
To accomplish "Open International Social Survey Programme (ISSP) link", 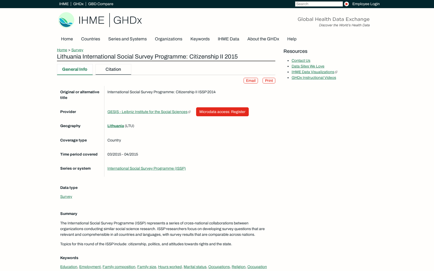I will click(x=146, y=168).
